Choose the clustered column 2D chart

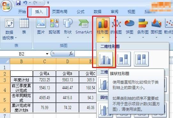[x=106, y=59]
